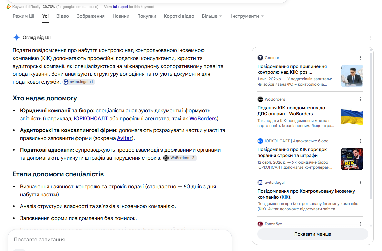Switch to the Режим ШІ tab

tap(24, 16)
